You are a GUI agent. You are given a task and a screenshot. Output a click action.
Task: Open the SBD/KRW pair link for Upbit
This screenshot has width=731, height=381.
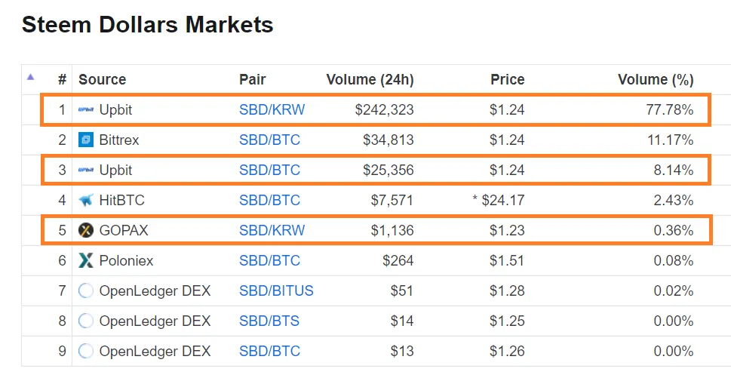[272, 109]
